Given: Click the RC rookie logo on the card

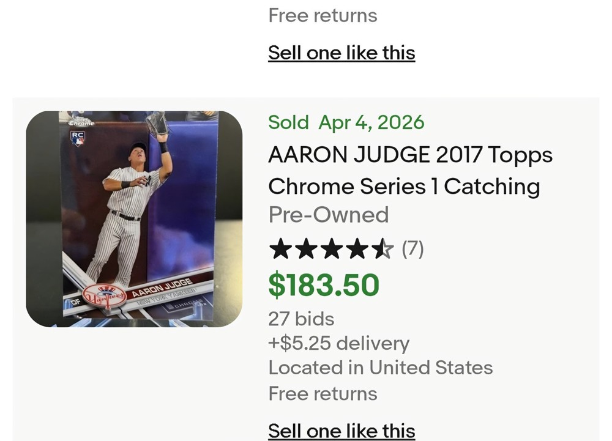Looking at the screenshot, I should click(77, 138).
